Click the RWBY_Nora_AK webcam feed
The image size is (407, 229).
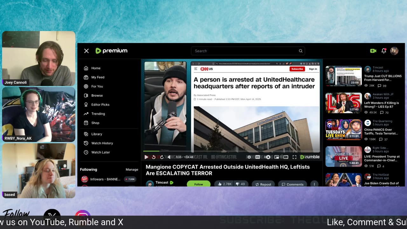pyautogui.click(x=39, y=114)
